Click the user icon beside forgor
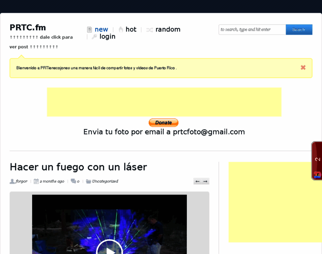Screen dimensions: 322x254 12,181
